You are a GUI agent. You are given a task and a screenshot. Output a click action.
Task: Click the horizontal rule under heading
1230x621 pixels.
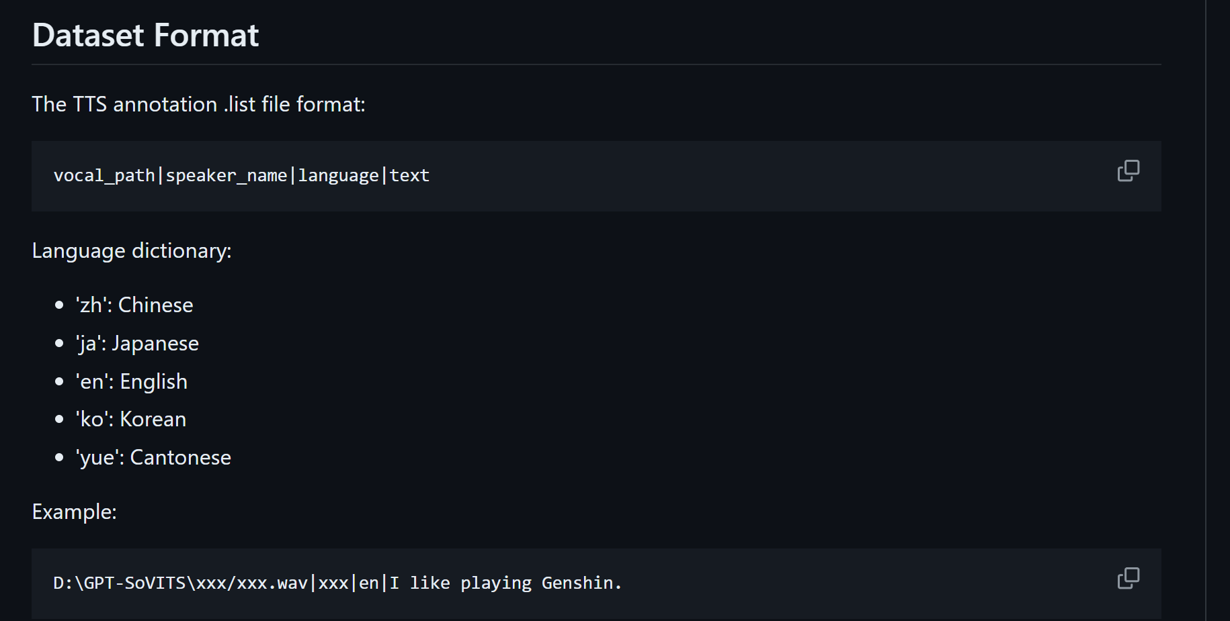(596, 64)
